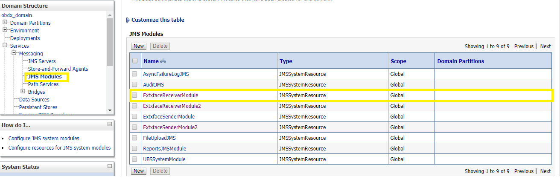Screen dimensions: 560x185
Task: Open Data Sources in the tree
Action: pyautogui.click(x=34, y=100)
